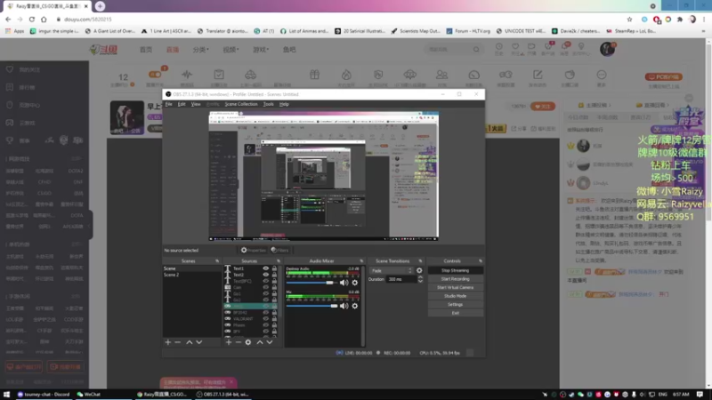
Task: Open the Scene Collection menu
Action: 241,104
